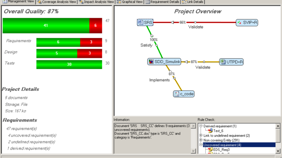
Task: Click the EDS_Req3 requirement icon
Action: tap(210, 149)
